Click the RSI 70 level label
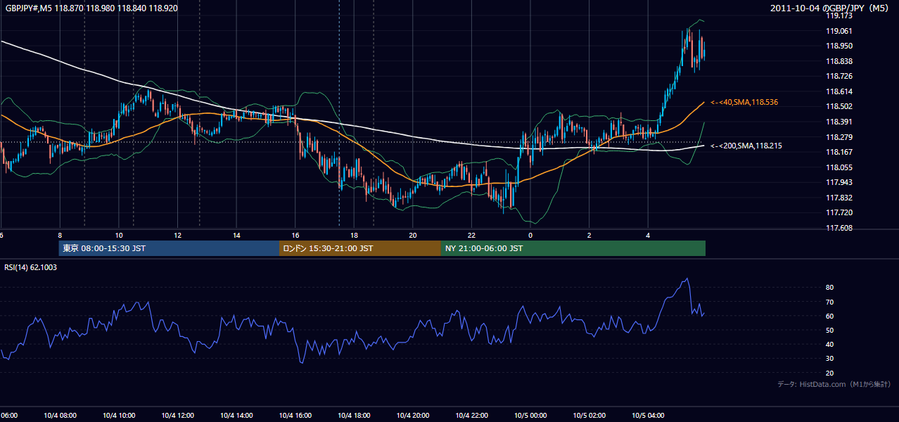 tap(829, 302)
